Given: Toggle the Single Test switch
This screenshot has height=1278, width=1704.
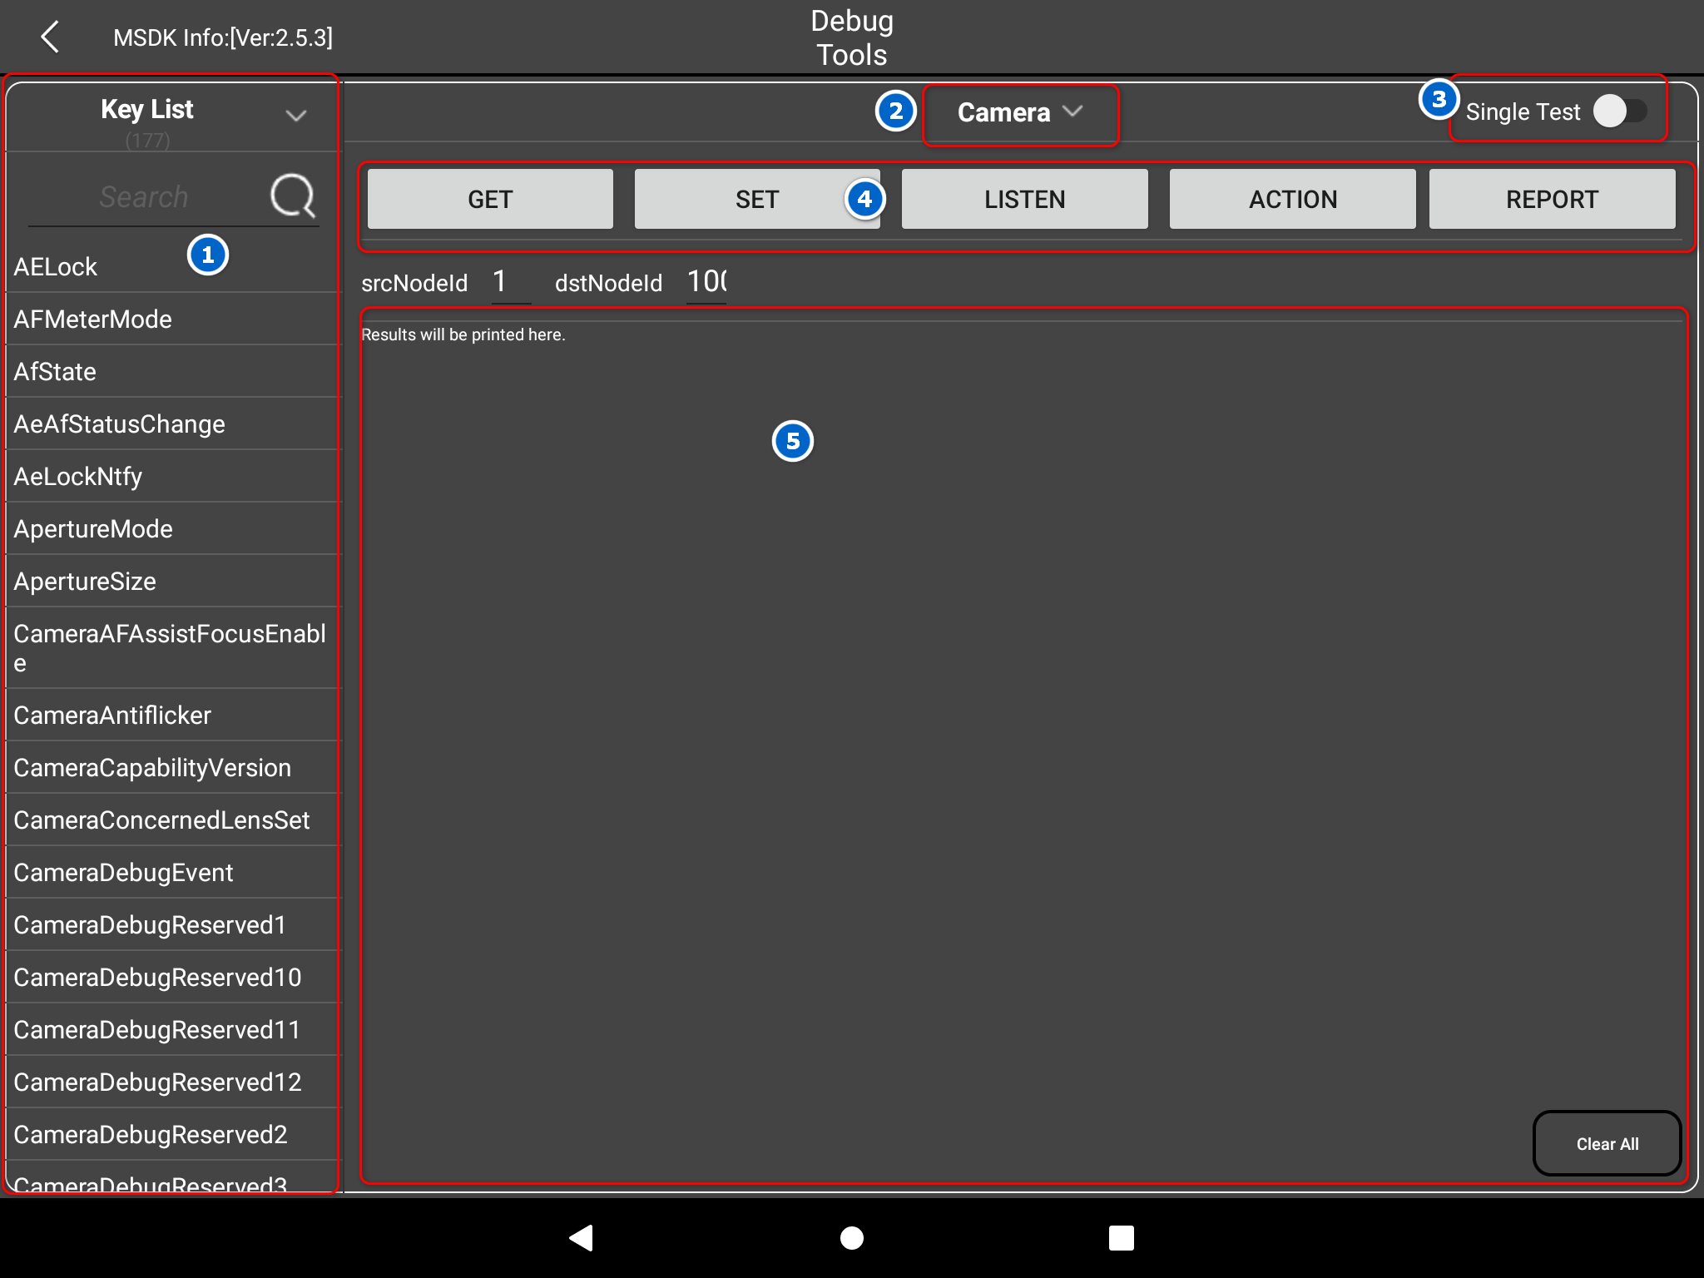Looking at the screenshot, I should pyautogui.click(x=1619, y=111).
